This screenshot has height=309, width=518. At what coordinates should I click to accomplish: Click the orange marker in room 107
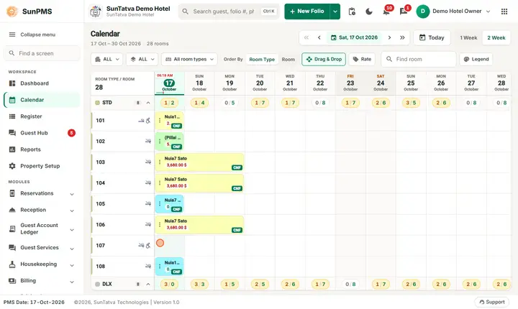[160, 243]
